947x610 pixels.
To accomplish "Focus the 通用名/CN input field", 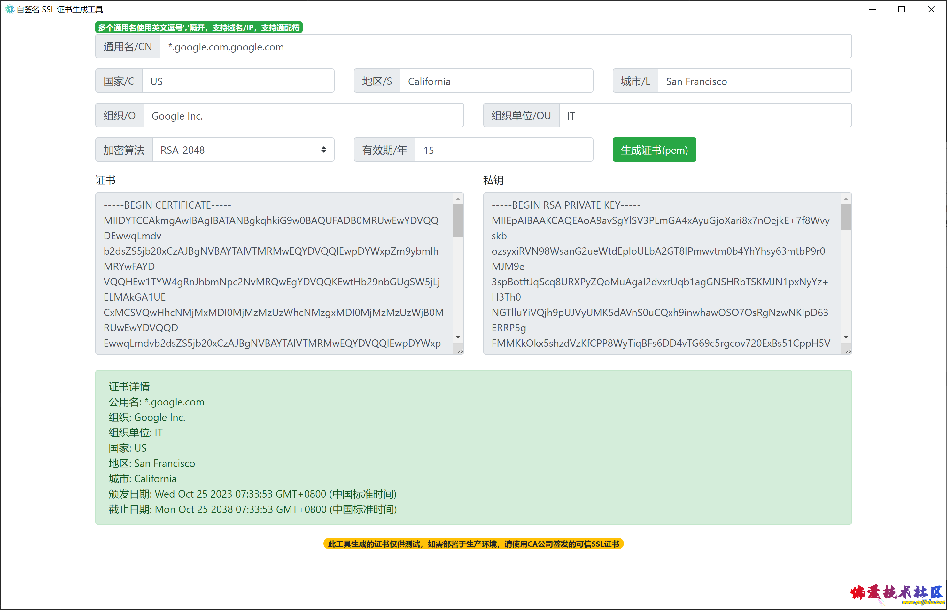I will coord(505,46).
